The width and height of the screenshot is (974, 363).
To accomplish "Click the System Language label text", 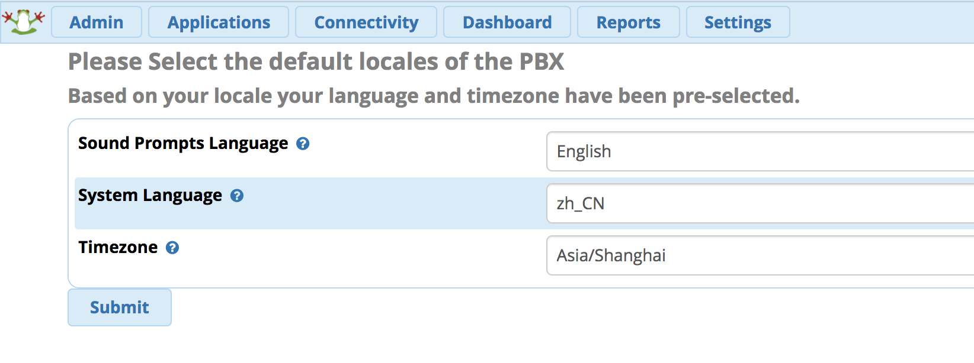I will [x=150, y=196].
